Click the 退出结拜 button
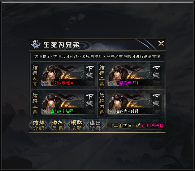The width and height of the screenshot is (195, 171). coord(95,125)
